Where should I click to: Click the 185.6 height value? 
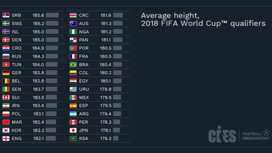coord(38,15)
